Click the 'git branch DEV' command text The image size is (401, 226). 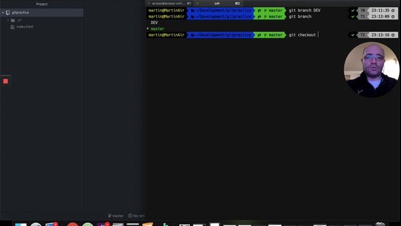305,10
